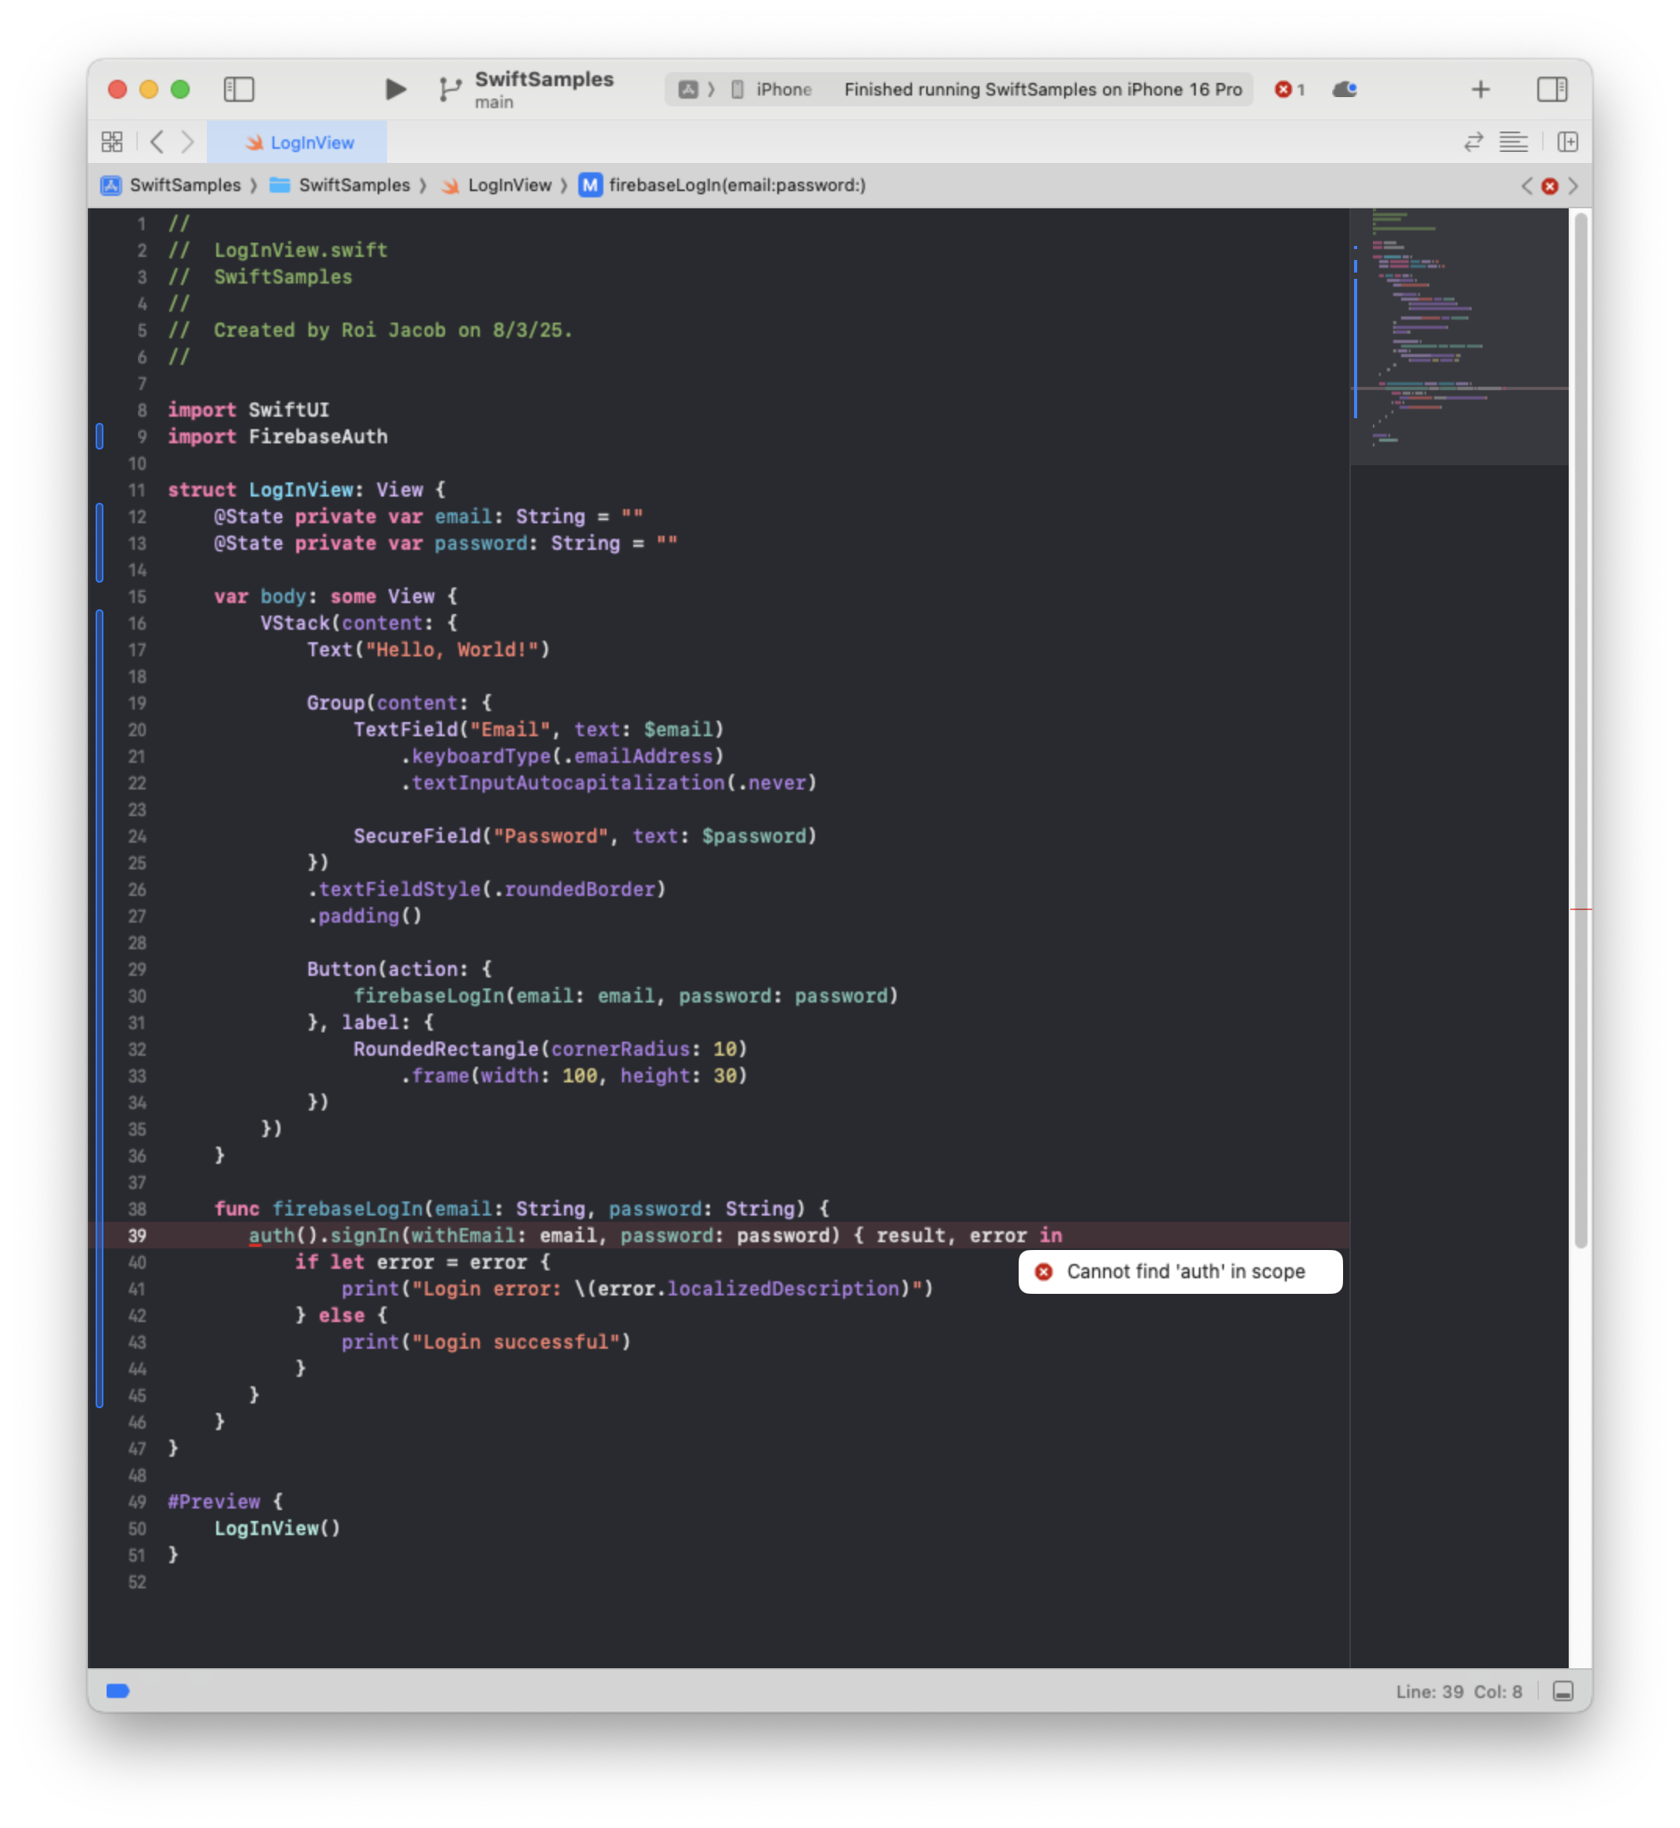This screenshot has height=1828, width=1680.
Task: Click the 'Cannot find auth in scope' error
Action: point(1180,1272)
